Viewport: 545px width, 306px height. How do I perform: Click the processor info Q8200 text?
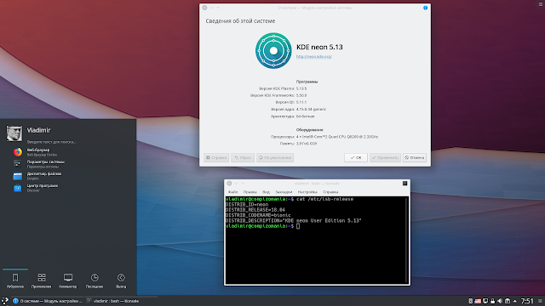337,137
